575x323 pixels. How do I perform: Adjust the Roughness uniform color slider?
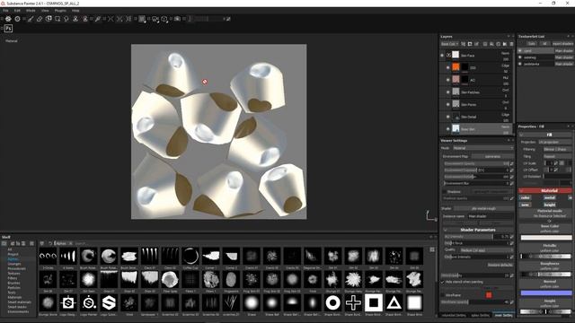[546, 275]
